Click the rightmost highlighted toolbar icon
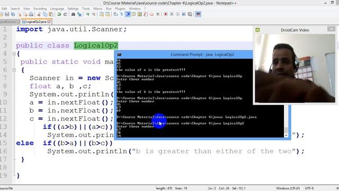 pyautogui.click(x=198, y=14)
